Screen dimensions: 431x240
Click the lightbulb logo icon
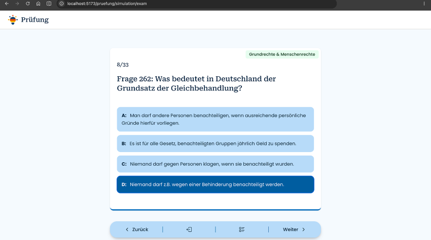[13, 20]
